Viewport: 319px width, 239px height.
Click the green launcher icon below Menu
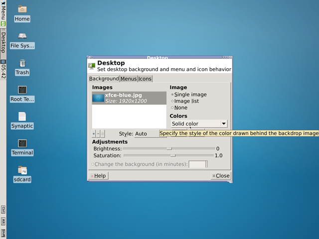click(x=3, y=24)
